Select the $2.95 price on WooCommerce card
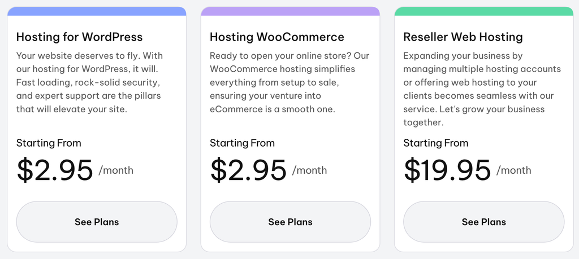 click(248, 170)
